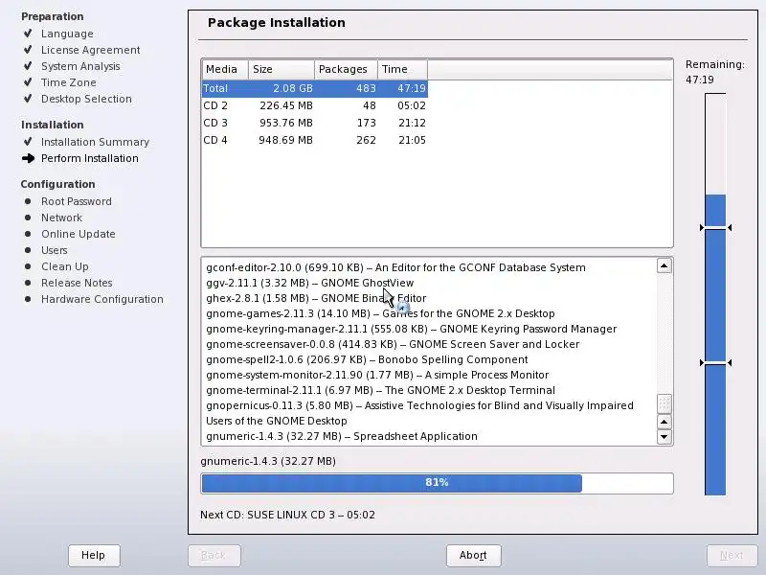Click the gnome-screensaver-0.0.8 log line
The width and height of the screenshot is (766, 575).
click(393, 344)
